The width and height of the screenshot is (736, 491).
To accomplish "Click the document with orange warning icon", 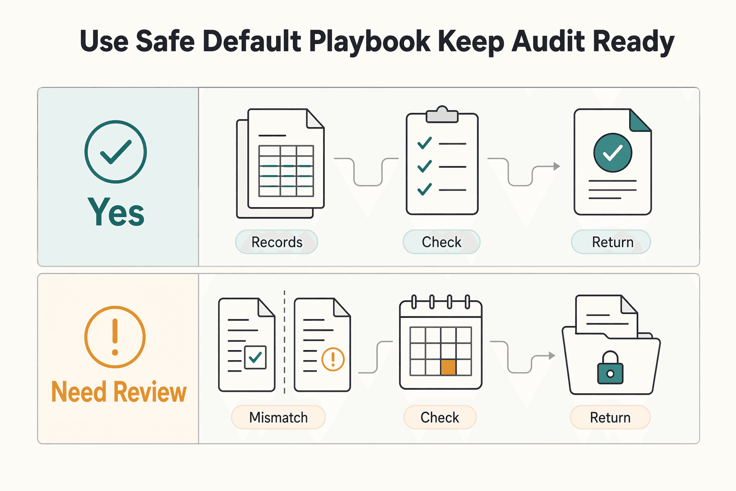I will (x=322, y=345).
